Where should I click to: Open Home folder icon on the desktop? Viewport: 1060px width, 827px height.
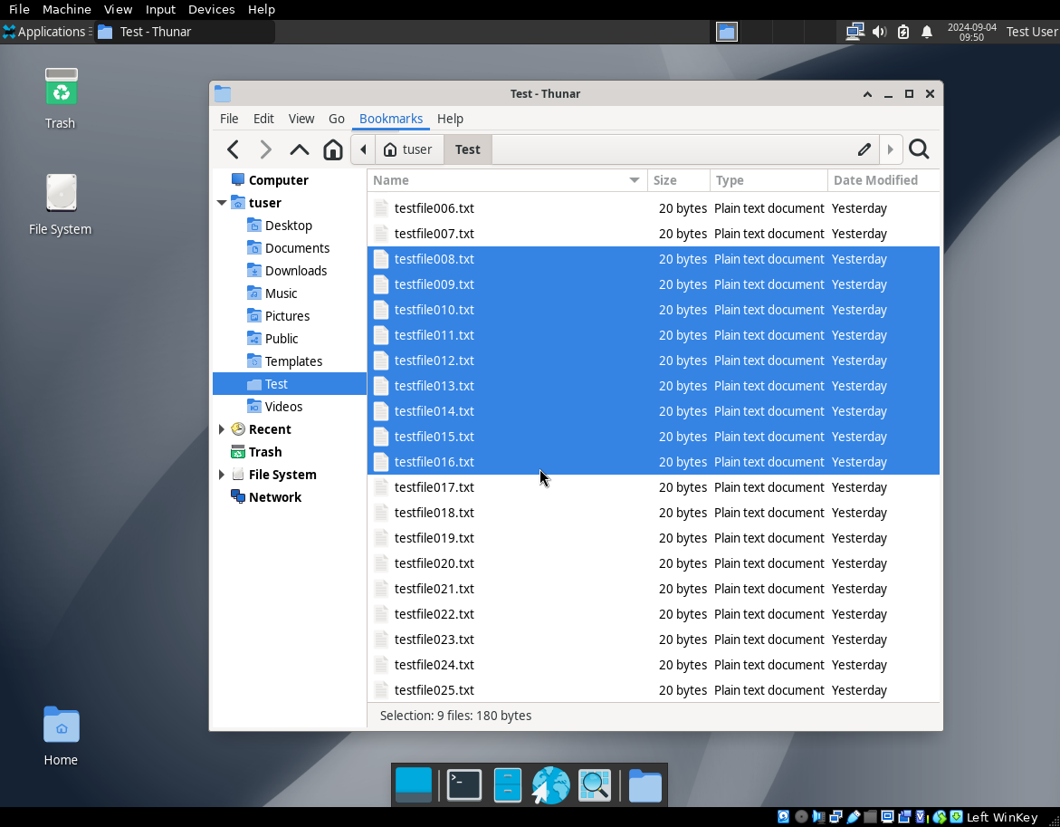tap(61, 736)
